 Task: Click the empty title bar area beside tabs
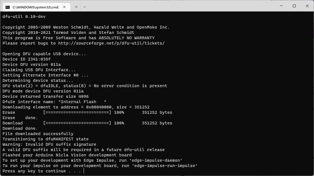(x=180, y=6)
